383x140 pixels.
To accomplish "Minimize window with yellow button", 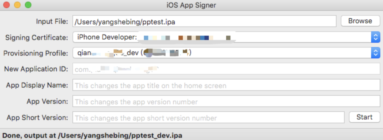I will (x=17, y=5).
